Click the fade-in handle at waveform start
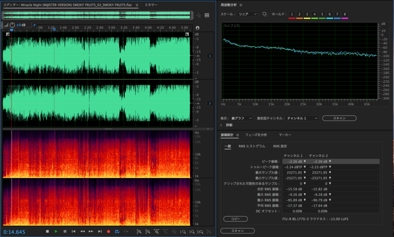Image resolution: width=394 pixels, height=237 pixels. [8, 34]
